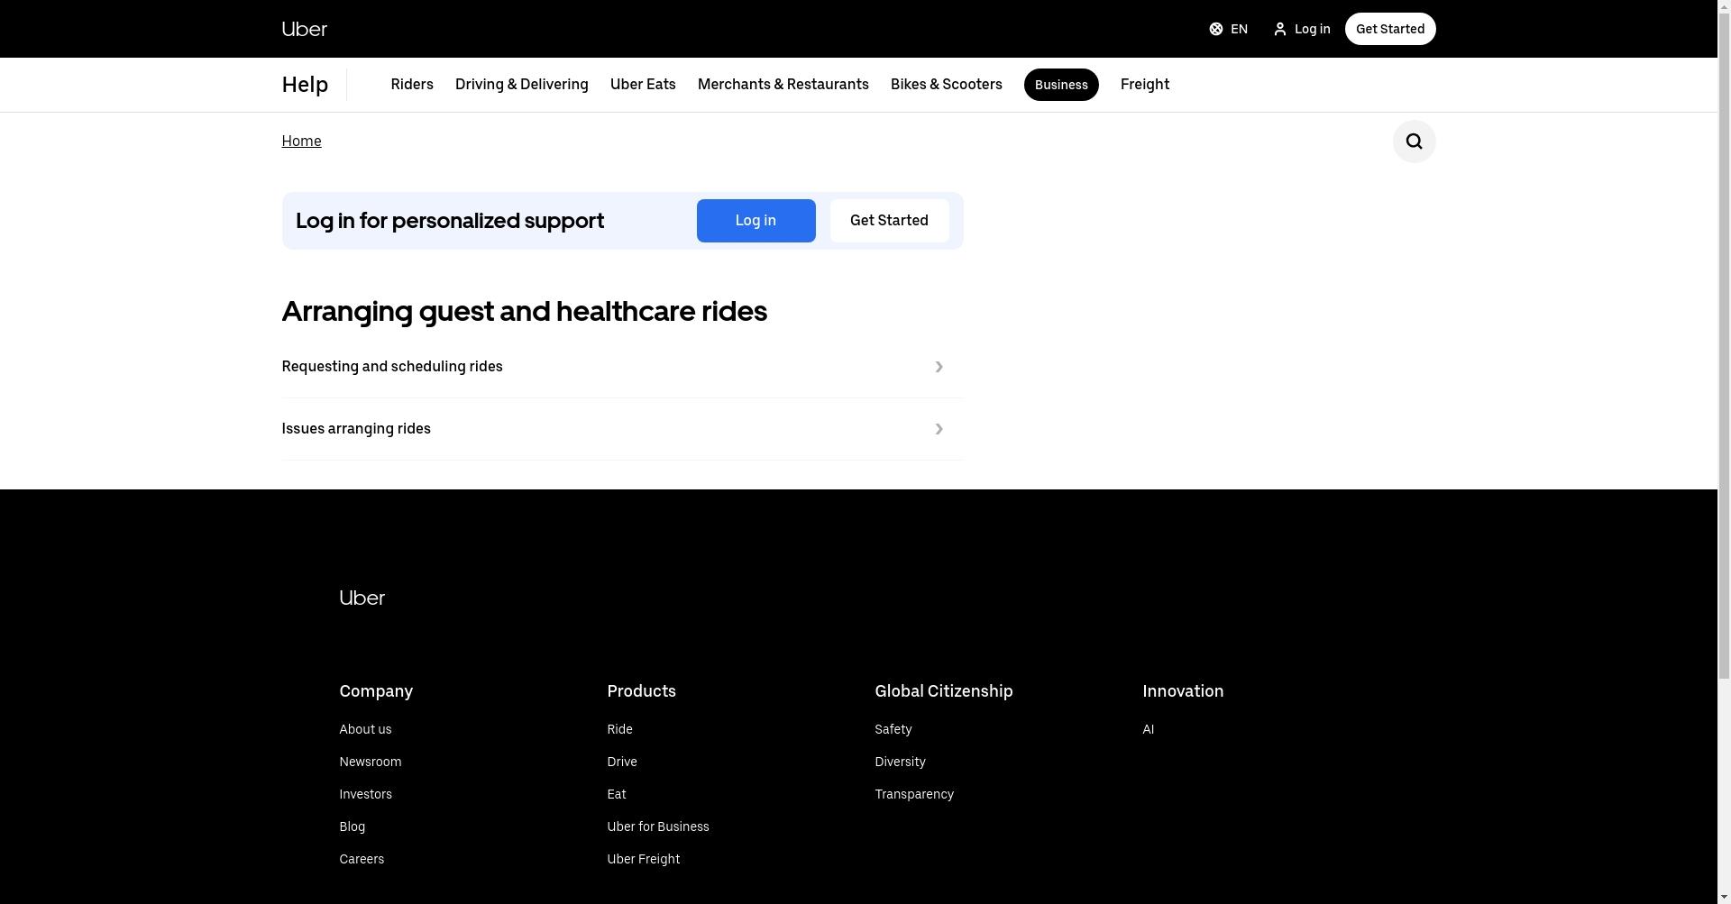
Task: Click Transparency footer link
Action: pyautogui.click(x=913, y=794)
